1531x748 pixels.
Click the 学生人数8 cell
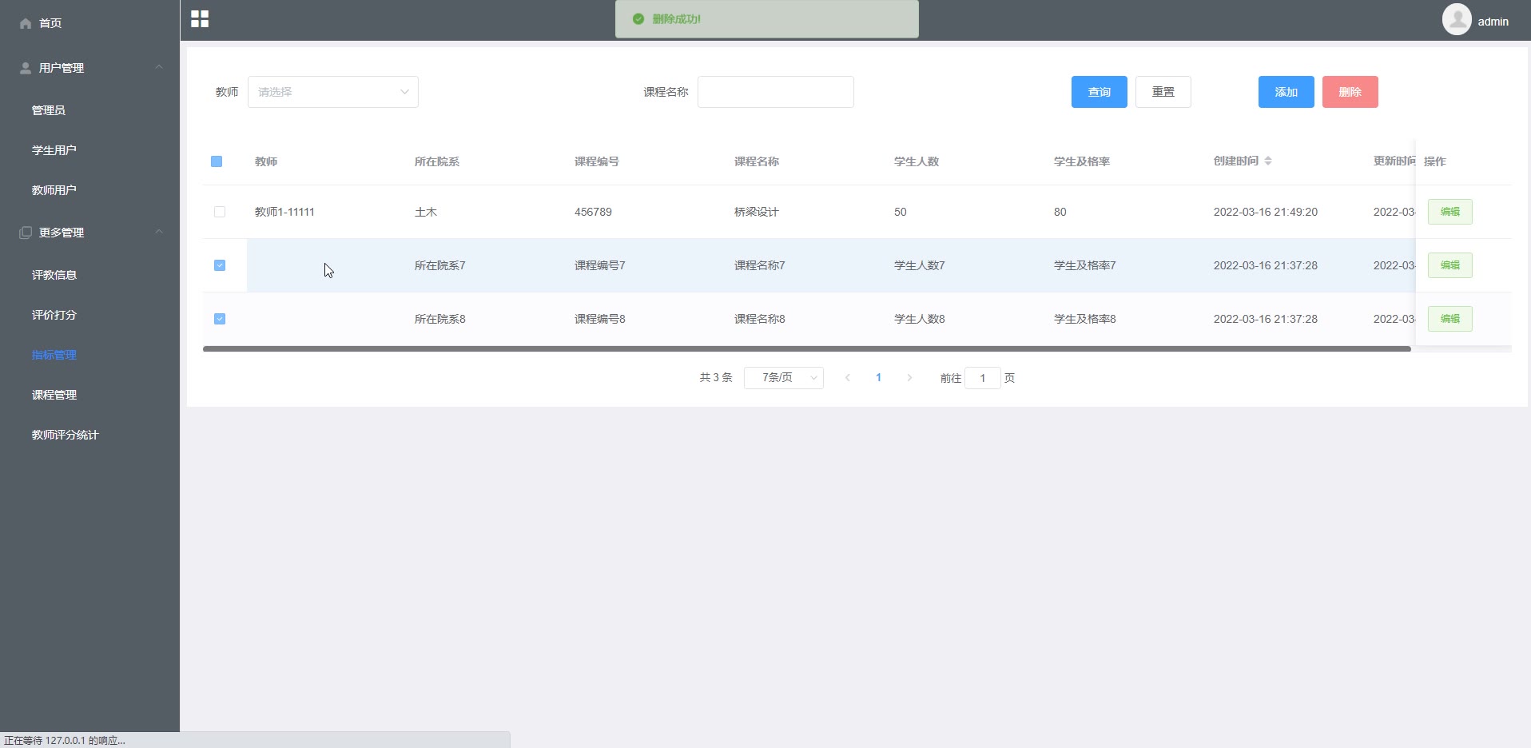[920, 319]
